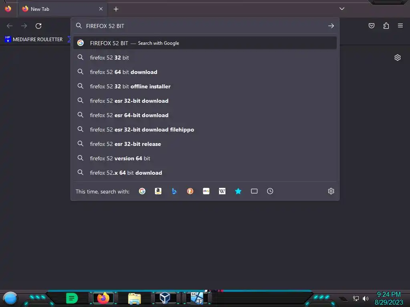Choose firefox 52.x 64 bit download
This screenshot has height=307, width=410.
pos(205,173)
